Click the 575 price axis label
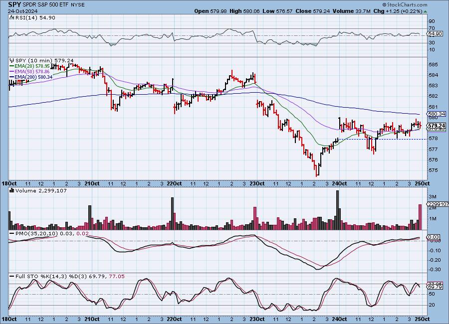Screen dimensions: 449x324 (x=433, y=170)
